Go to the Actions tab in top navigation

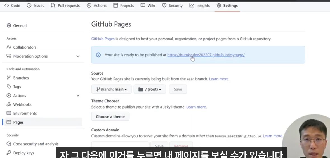coord(96,6)
